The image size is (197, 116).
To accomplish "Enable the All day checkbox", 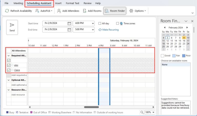I will click(100, 23).
